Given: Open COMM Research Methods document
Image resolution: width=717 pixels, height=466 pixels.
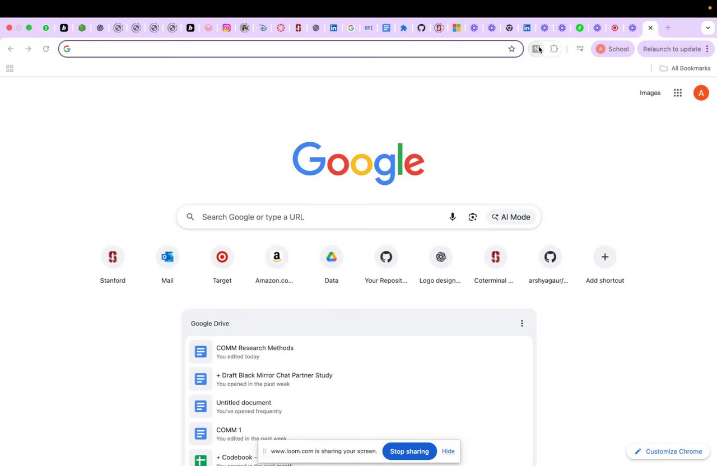Looking at the screenshot, I should point(358,352).
